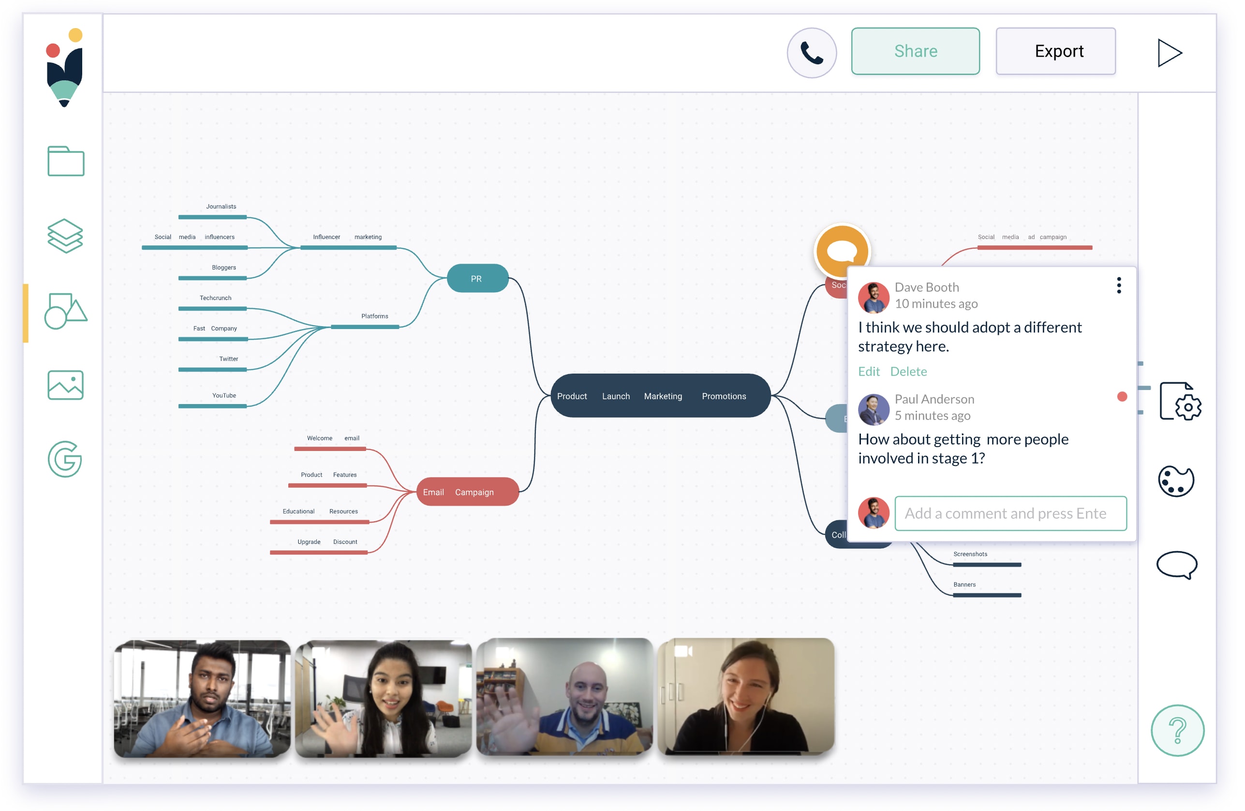Select the Platforms branch

click(x=366, y=321)
